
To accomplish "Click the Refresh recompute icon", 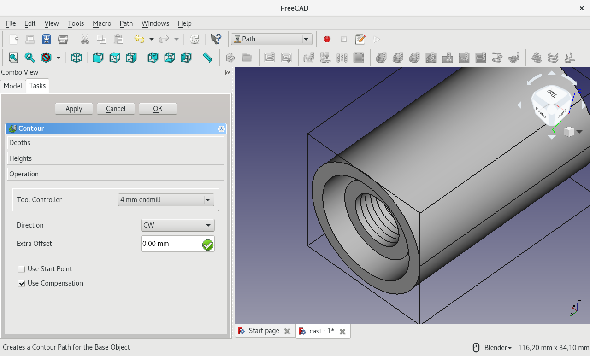I will [x=195, y=39].
